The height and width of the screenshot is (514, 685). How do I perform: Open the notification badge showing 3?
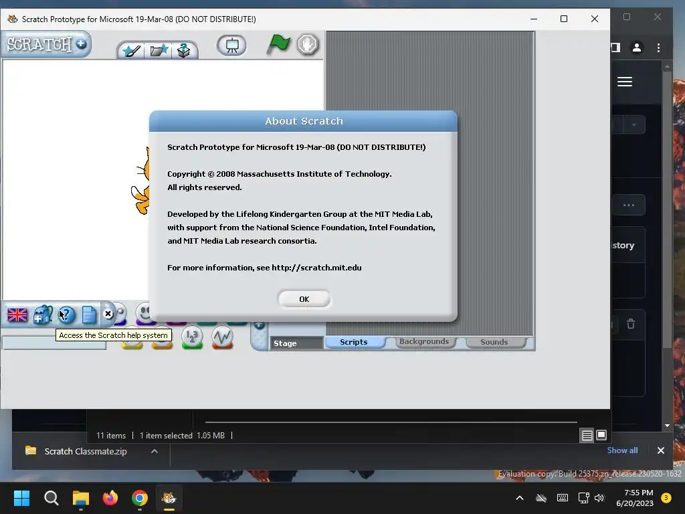[x=666, y=498]
